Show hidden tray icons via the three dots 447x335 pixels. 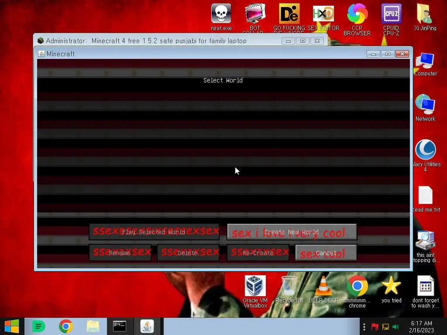[364, 327]
